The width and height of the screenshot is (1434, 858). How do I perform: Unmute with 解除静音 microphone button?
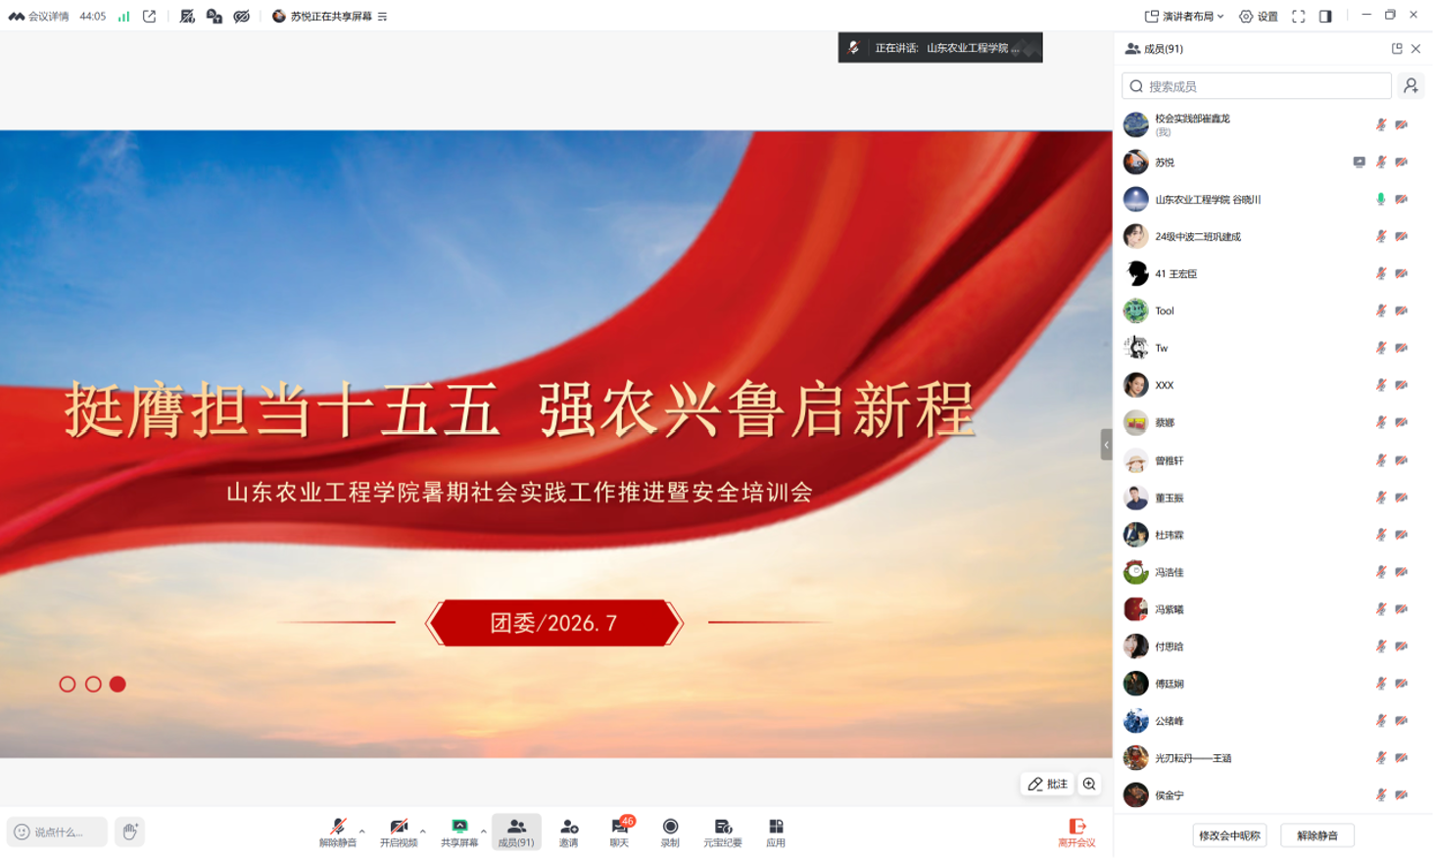pos(338,833)
